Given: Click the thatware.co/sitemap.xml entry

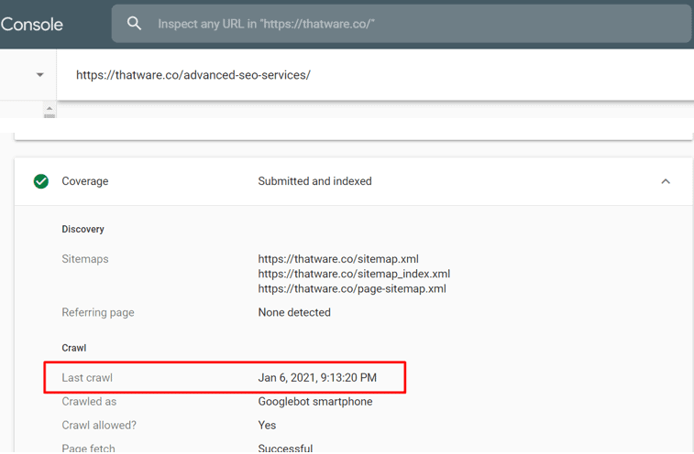Looking at the screenshot, I should pyautogui.click(x=338, y=259).
